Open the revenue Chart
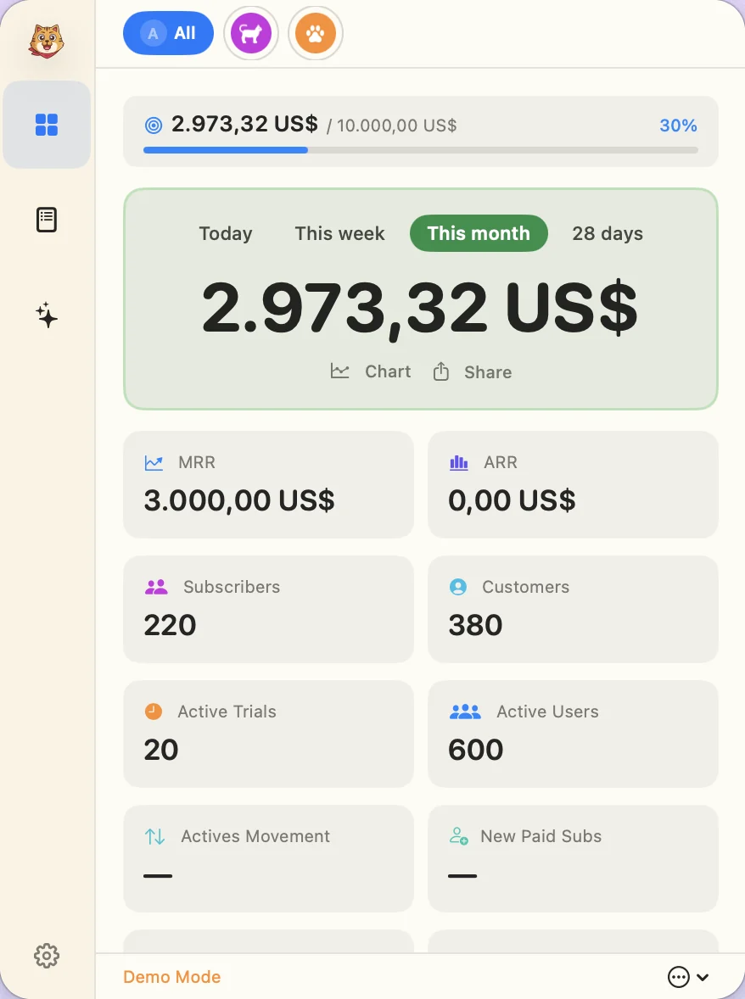 click(370, 371)
